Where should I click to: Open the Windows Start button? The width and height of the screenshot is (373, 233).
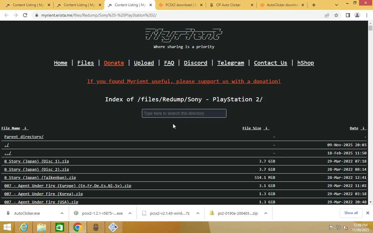(7, 227)
